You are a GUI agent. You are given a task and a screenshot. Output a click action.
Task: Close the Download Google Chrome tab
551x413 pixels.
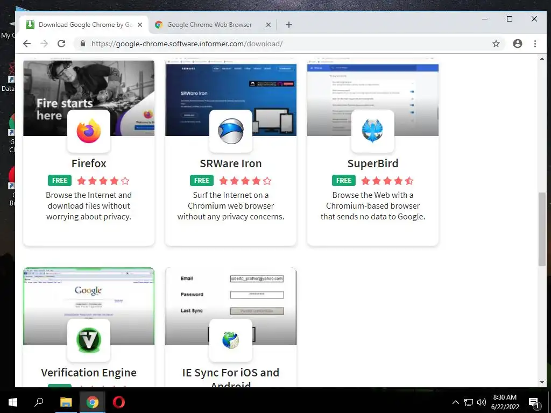click(140, 25)
